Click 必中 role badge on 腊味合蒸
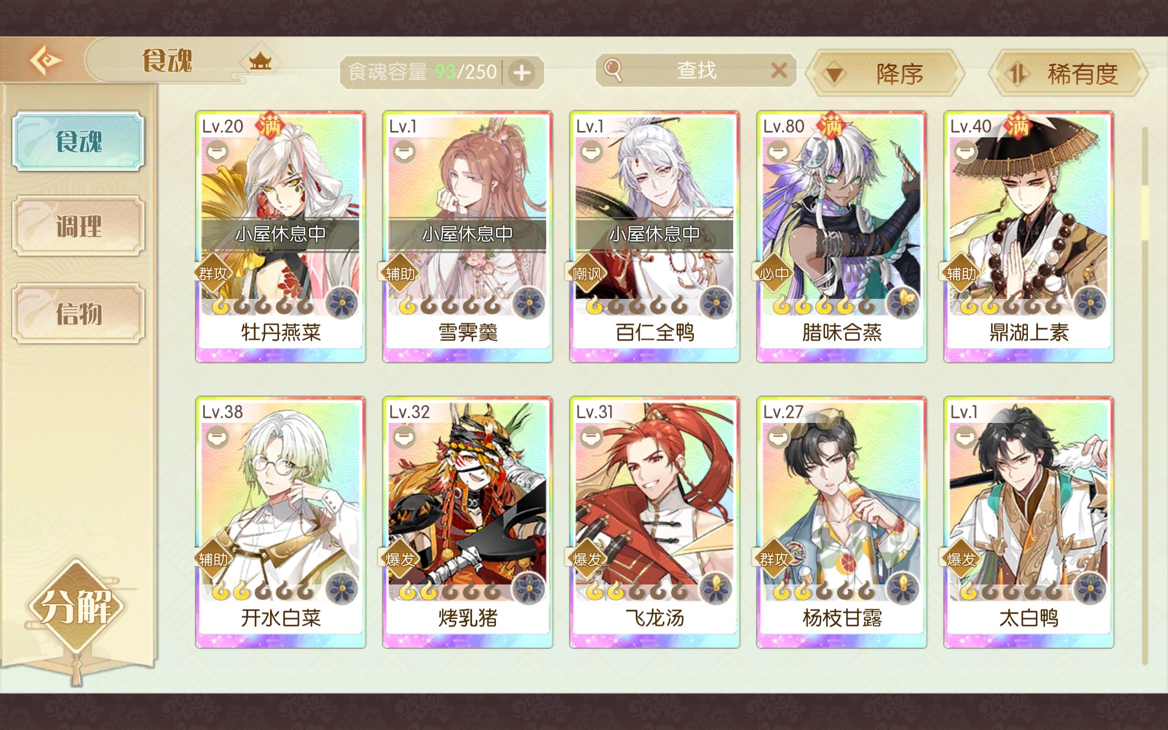 coord(774,274)
